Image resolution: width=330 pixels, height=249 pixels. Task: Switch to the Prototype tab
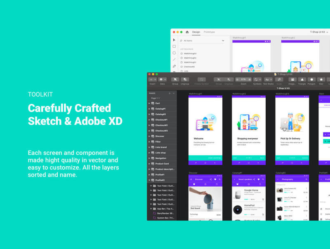pos(209,32)
